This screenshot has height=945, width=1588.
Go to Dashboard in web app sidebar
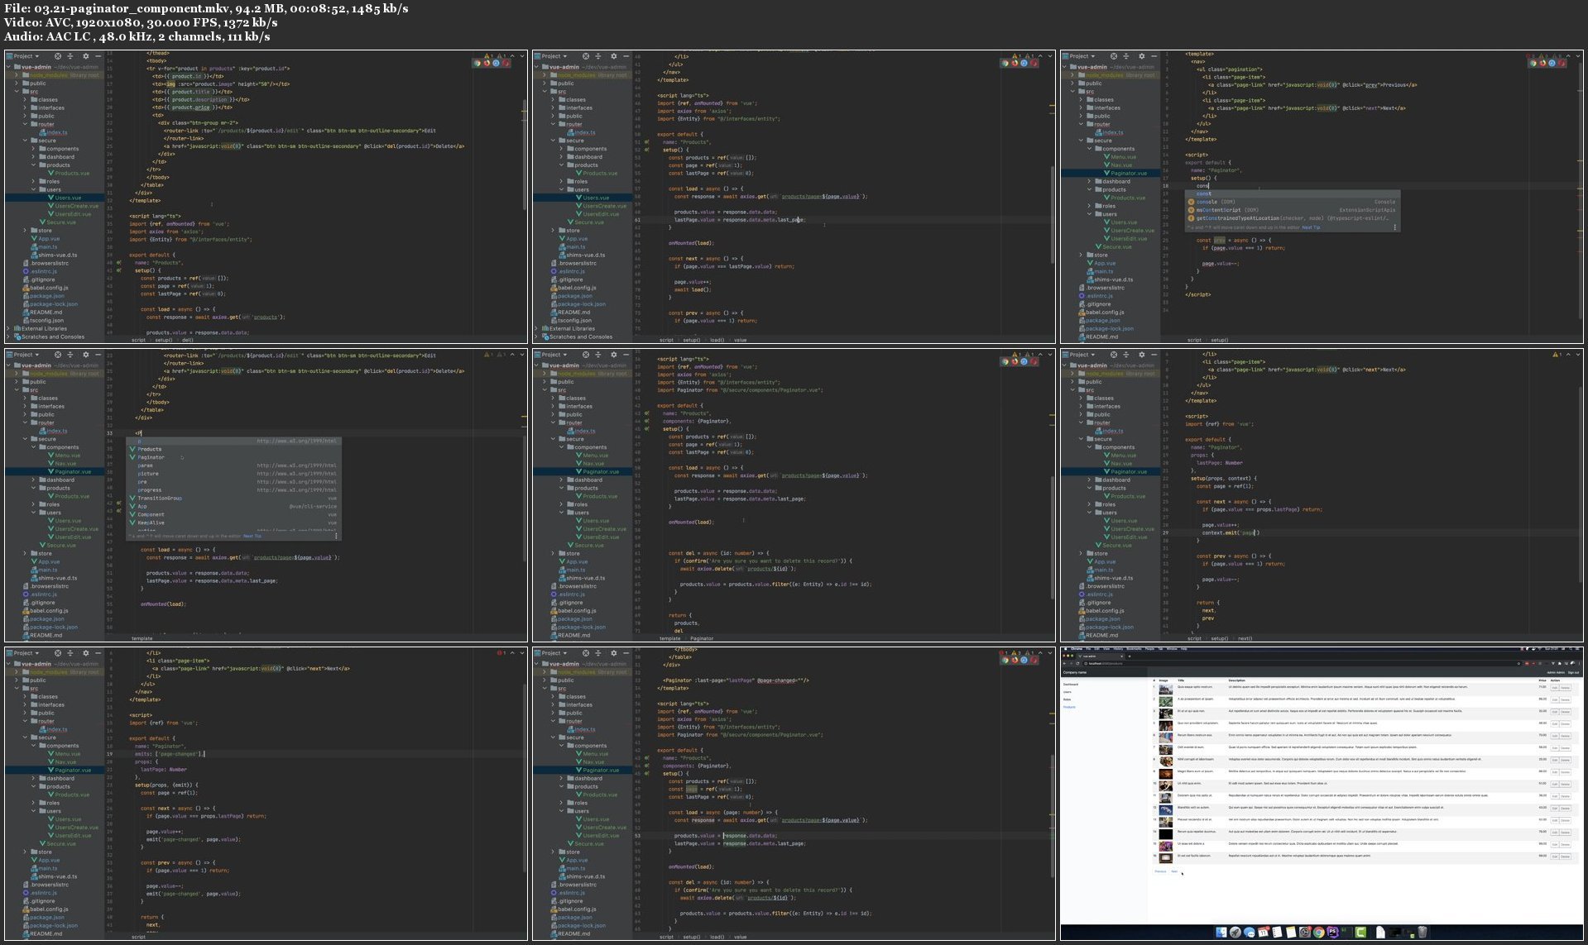point(1071,685)
